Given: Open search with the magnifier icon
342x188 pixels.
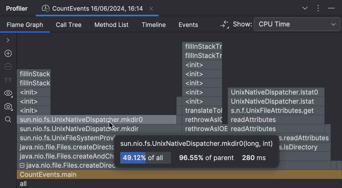Looking at the screenshot, I should pos(8,119).
